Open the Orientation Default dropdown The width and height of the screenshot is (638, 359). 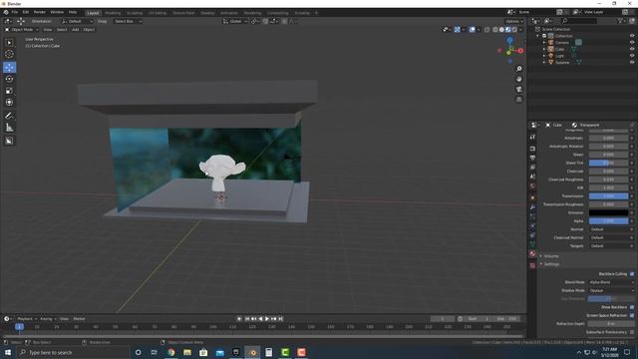pos(77,21)
